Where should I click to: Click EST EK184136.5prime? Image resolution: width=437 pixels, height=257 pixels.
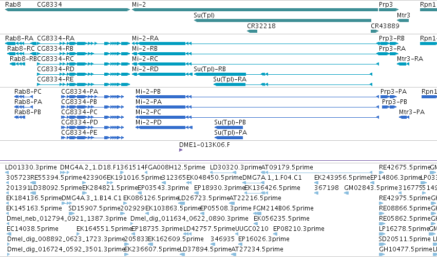(9, 203)
